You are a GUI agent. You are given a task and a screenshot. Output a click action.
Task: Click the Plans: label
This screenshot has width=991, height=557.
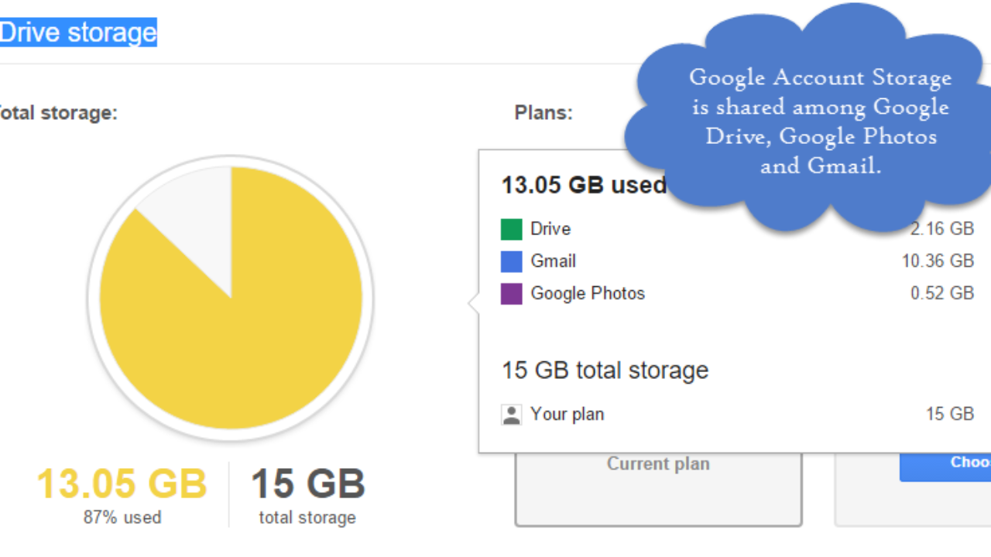point(544,113)
